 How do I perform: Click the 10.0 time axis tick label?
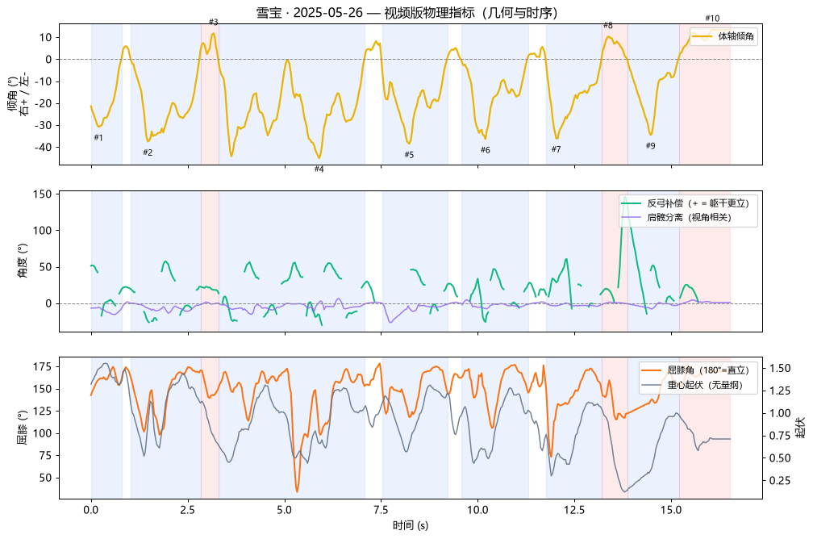point(477,509)
